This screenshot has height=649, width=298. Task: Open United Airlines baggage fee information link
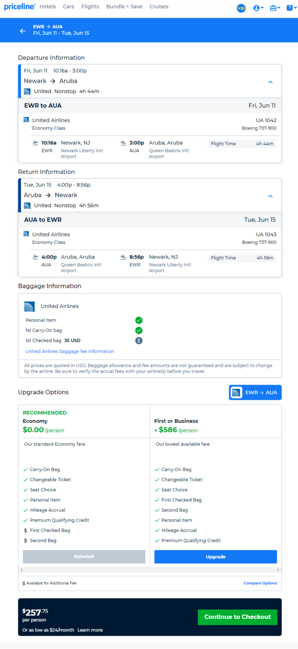(70, 351)
